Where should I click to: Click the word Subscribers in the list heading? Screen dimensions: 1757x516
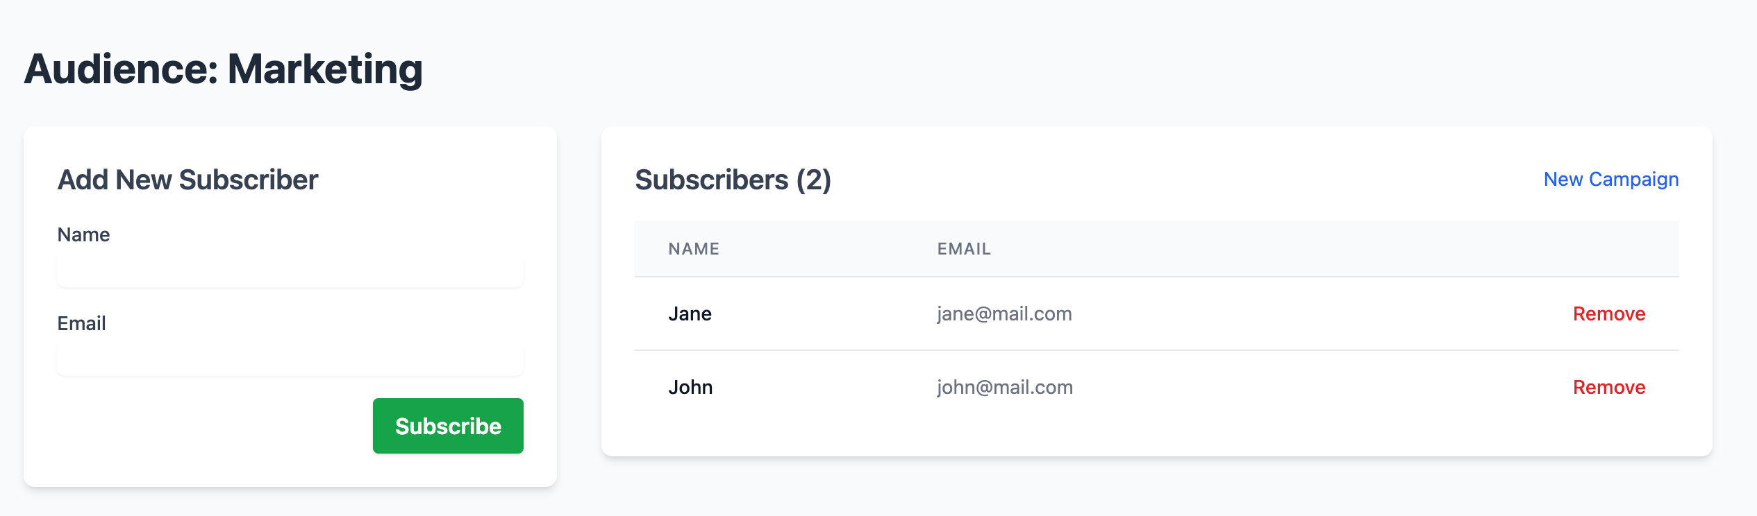[x=711, y=180]
